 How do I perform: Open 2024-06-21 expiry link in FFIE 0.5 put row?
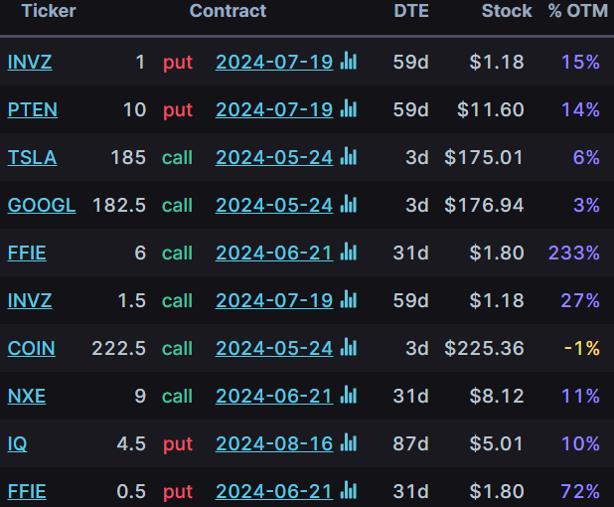click(x=274, y=492)
